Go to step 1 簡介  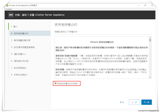[14, 27]
